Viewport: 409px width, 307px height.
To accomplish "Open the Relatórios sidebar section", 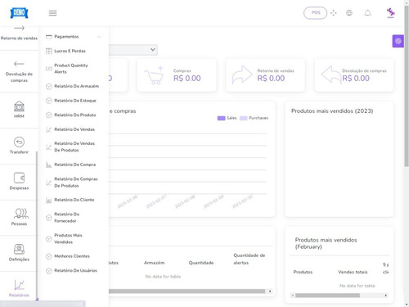I will coord(19,288).
